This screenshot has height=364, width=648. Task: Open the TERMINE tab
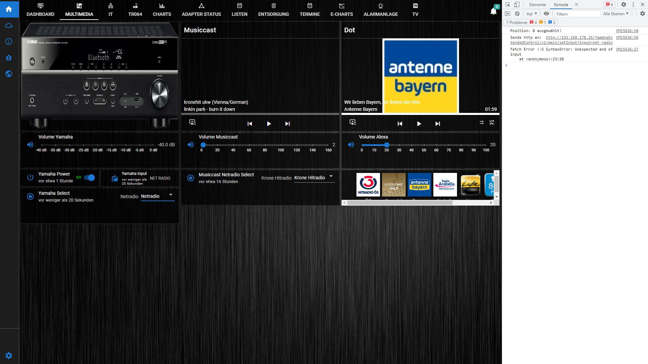[x=310, y=10]
